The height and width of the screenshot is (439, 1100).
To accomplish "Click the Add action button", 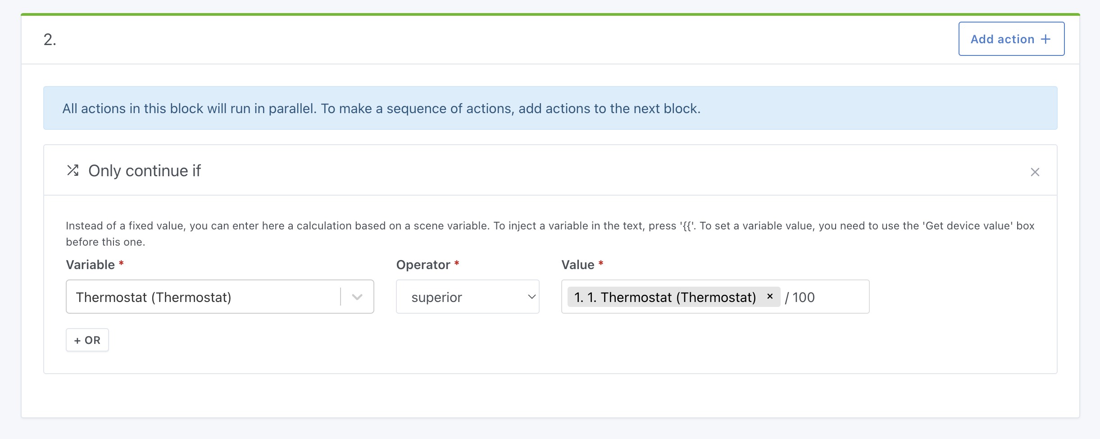I will tap(1011, 39).
